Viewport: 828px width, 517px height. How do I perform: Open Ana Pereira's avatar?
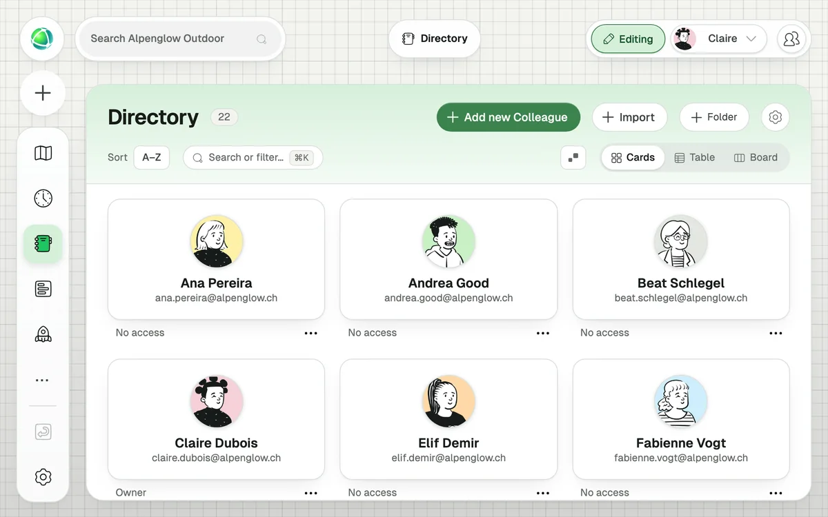[x=216, y=241]
